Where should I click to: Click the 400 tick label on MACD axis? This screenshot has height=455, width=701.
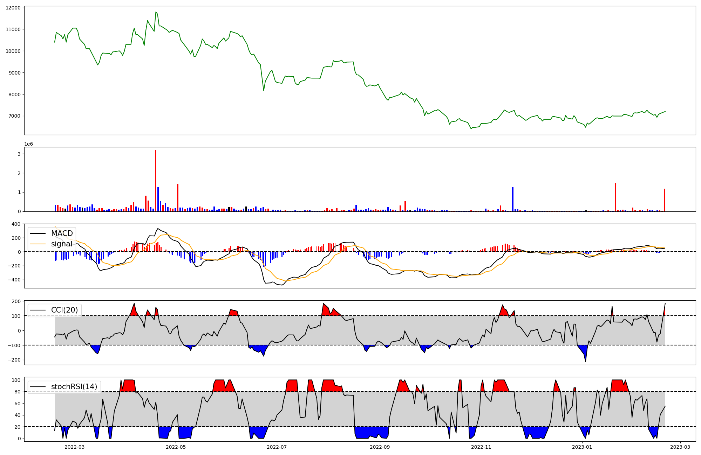pos(16,224)
